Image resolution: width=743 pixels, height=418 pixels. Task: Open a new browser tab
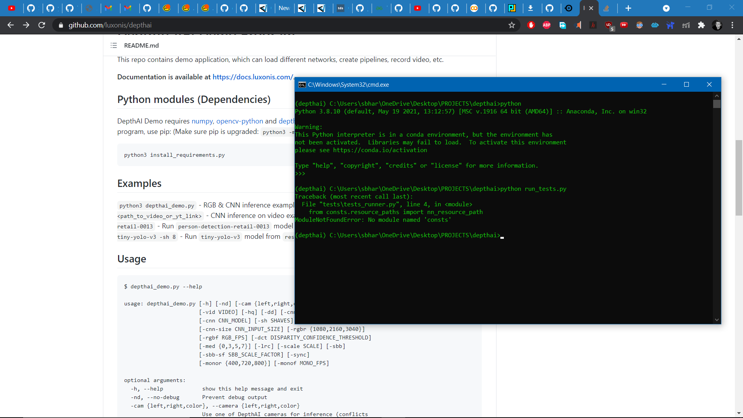tap(628, 8)
